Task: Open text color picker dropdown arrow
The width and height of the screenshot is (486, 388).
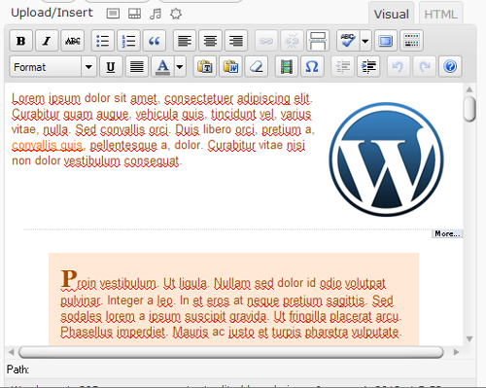Action: tap(180, 67)
